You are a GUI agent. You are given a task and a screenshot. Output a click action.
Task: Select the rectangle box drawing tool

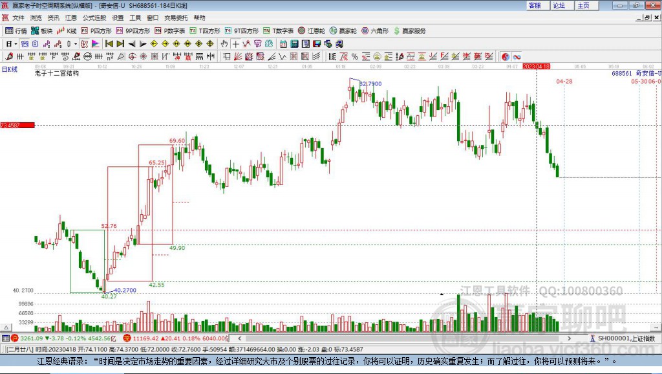227,56
